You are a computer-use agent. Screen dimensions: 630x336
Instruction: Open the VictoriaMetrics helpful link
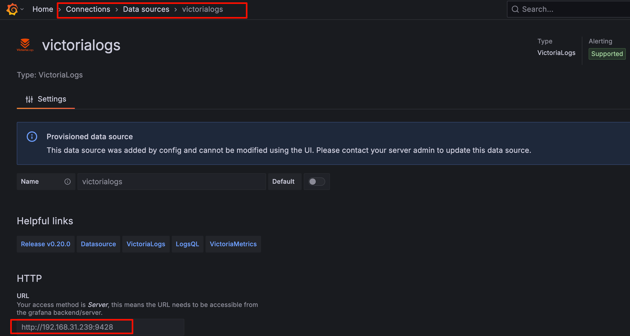tap(233, 244)
